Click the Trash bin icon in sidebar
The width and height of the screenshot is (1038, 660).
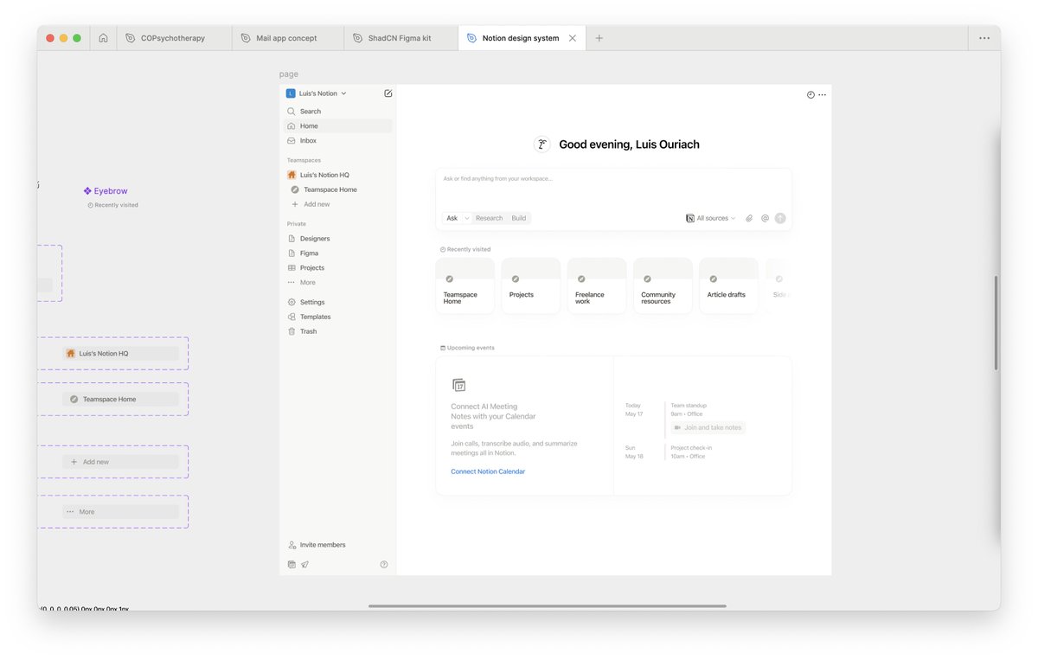coord(292,331)
